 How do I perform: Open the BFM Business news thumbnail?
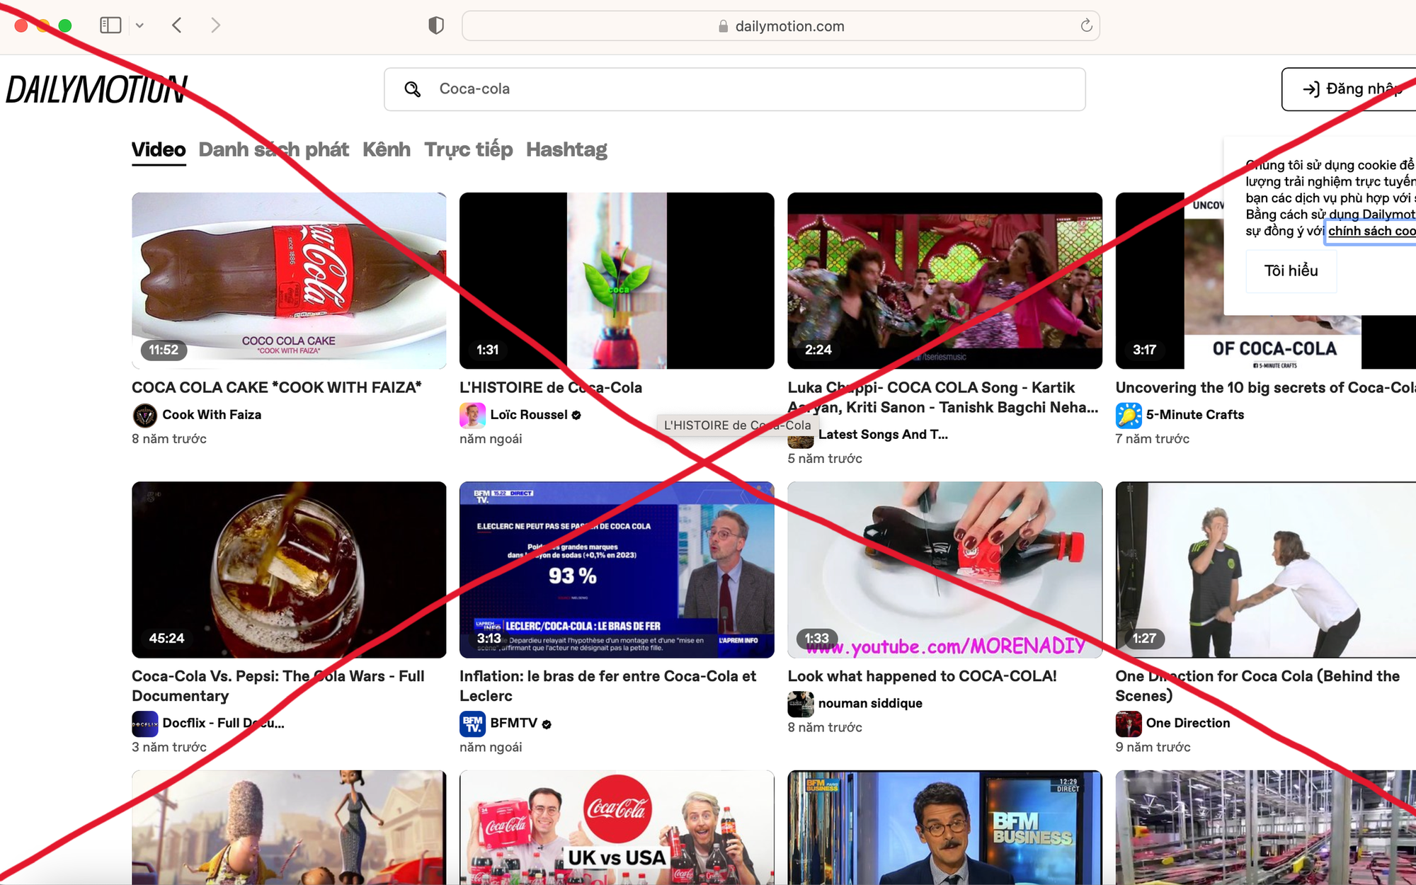coord(944,828)
